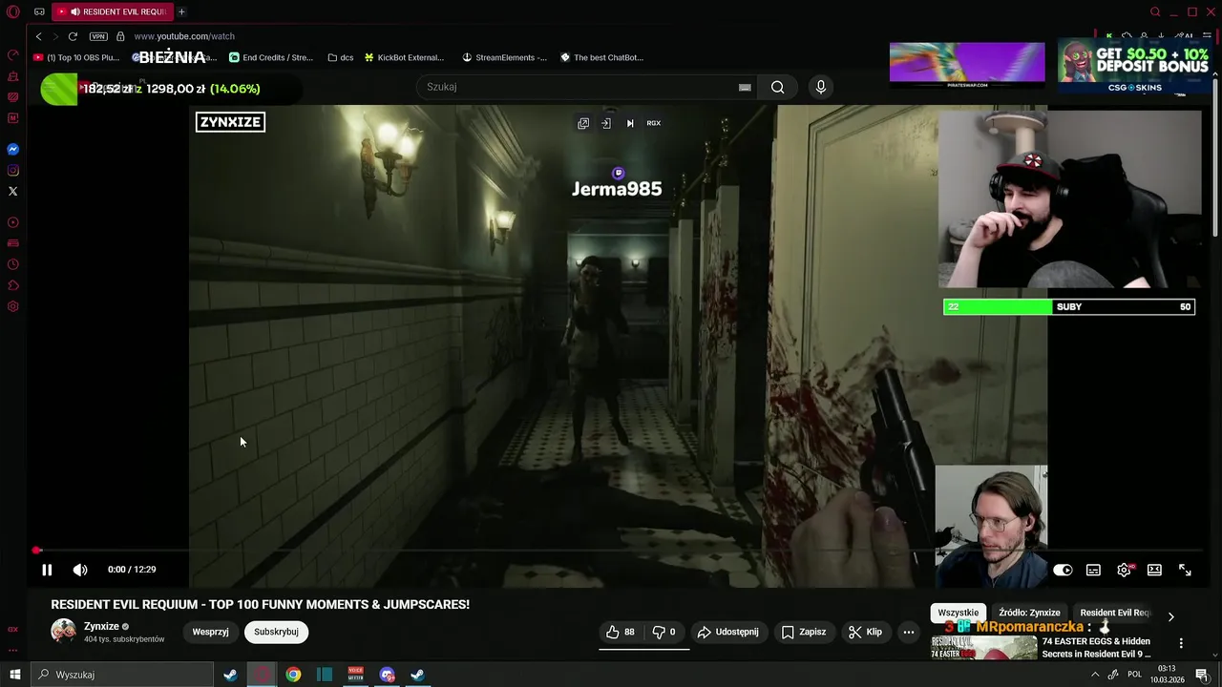
Task: Open KickBot External bookmark
Action: 404,57
